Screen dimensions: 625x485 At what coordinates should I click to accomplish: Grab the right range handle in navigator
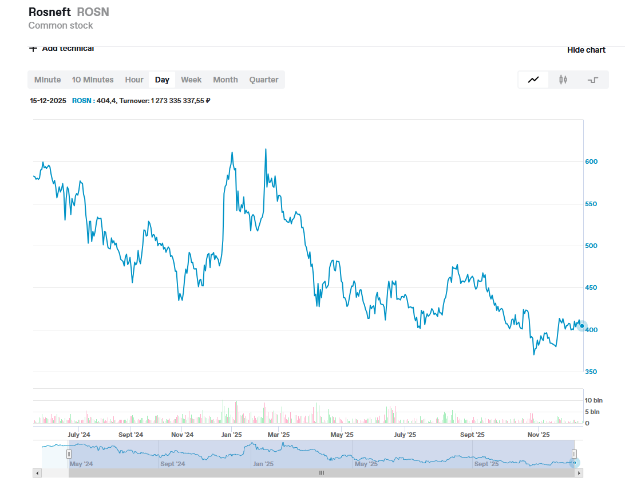pyautogui.click(x=574, y=454)
